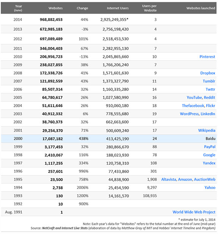The width and height of the screenshot is (218, 234).
Task: Open the PayPal link
Action: tap(210, 147)
